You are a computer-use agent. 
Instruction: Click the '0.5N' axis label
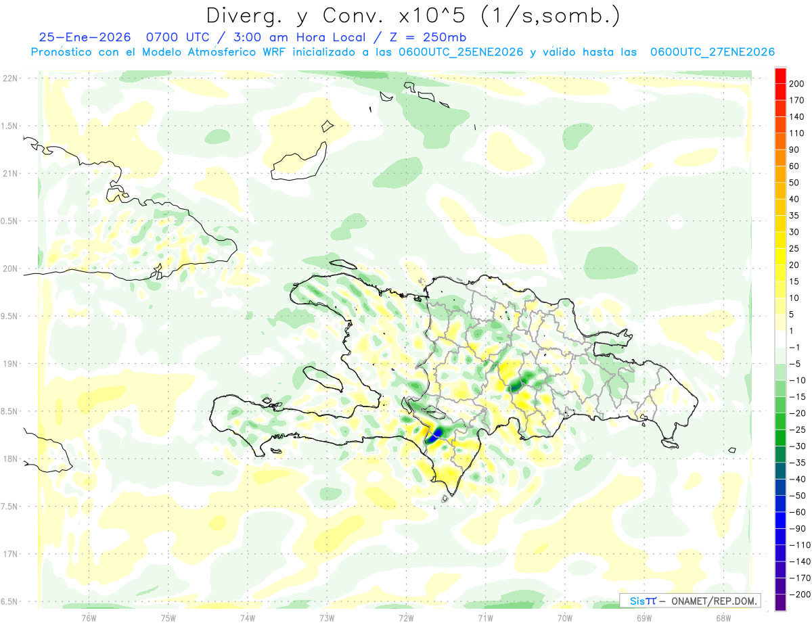point(9,221)
